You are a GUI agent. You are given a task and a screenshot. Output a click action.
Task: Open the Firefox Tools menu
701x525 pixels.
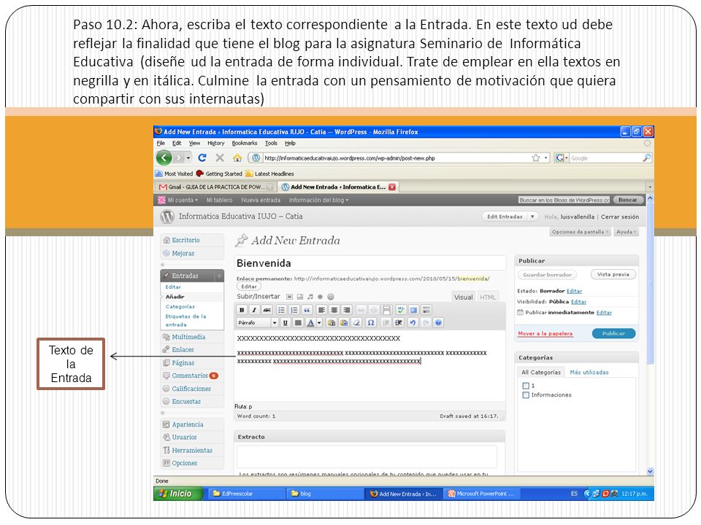(x=271, y=144)
